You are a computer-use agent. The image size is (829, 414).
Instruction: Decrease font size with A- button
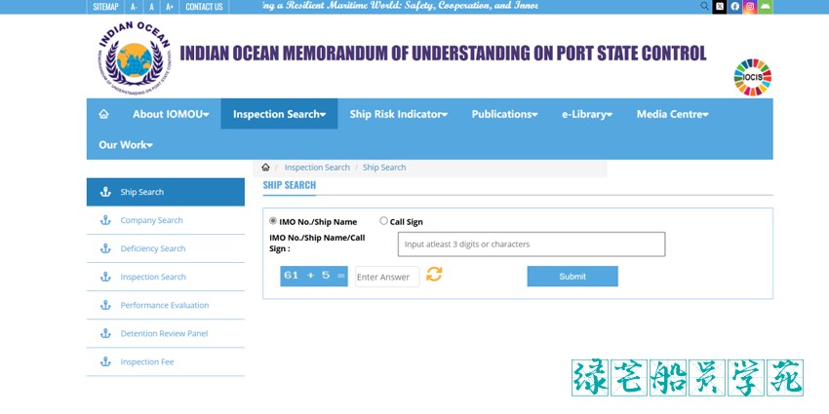tap(134, 7)
